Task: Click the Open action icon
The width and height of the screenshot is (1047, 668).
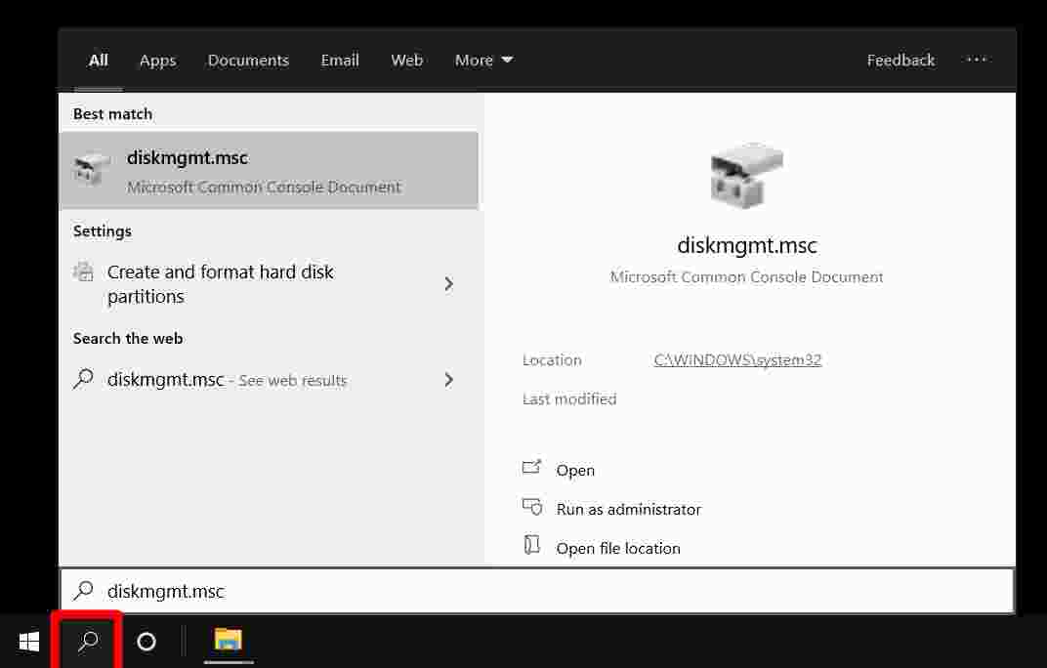Action: (x=531, y=468)
